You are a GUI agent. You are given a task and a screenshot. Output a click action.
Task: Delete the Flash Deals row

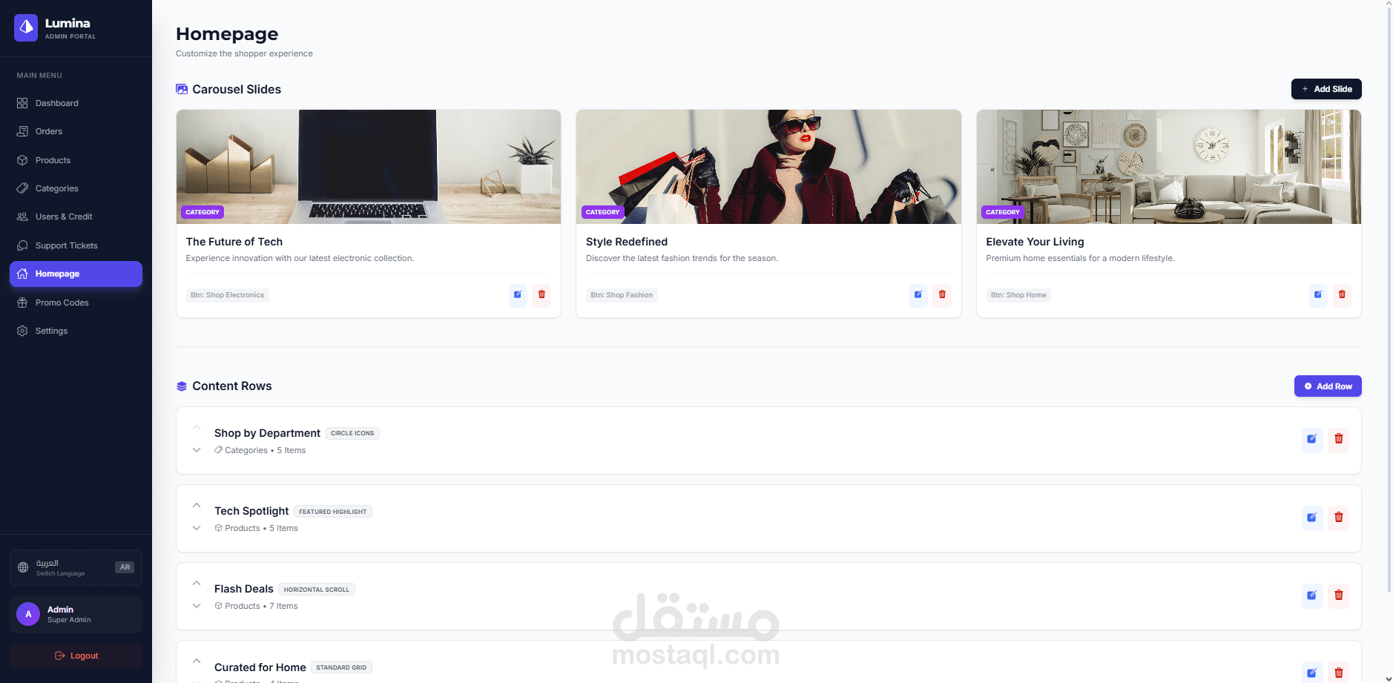[1339, 595]
